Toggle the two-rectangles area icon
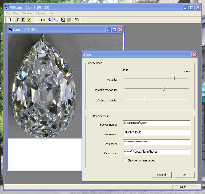This screenshot has width=205, height=194. (55, 20)
